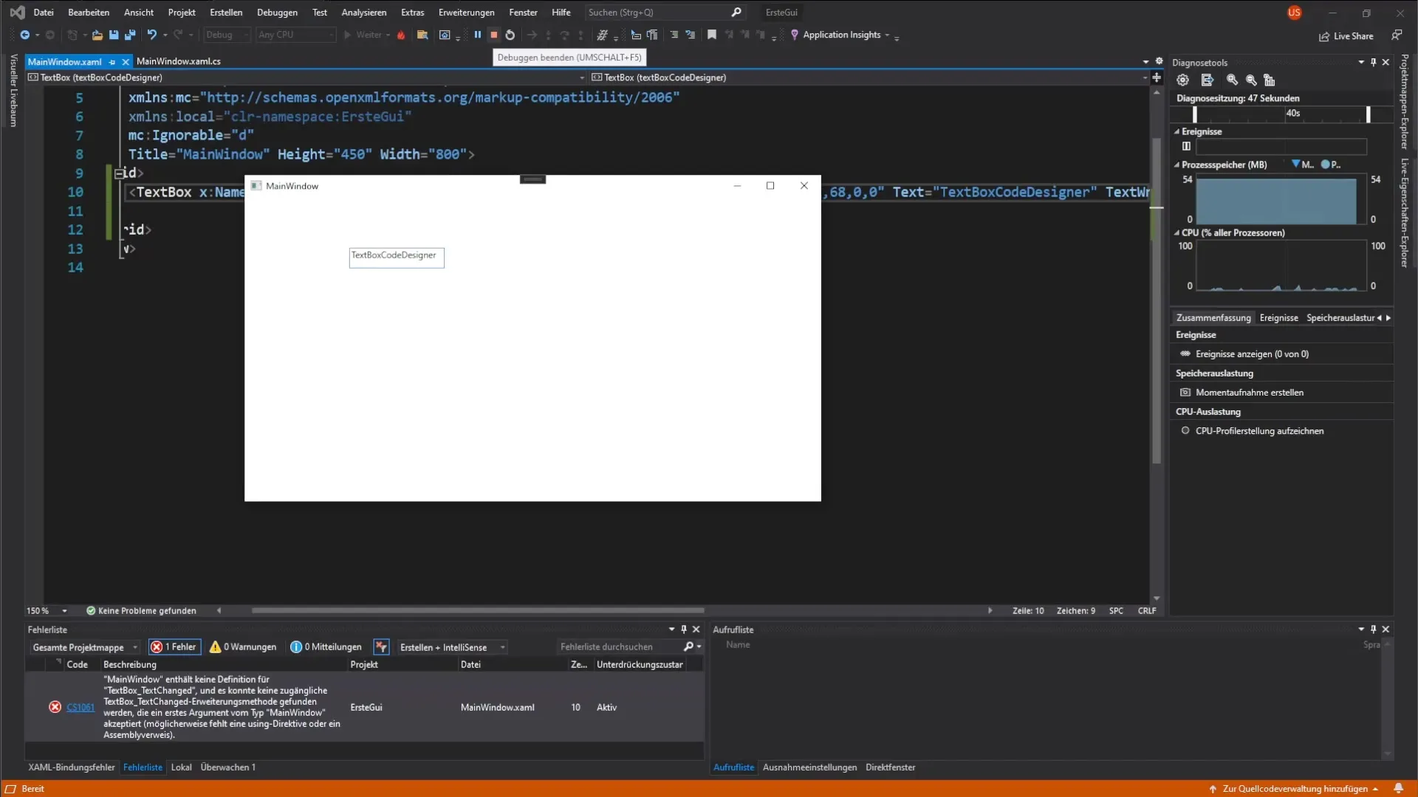
Task: Open the Analysieren menu
Action: [x=364, y=13]
